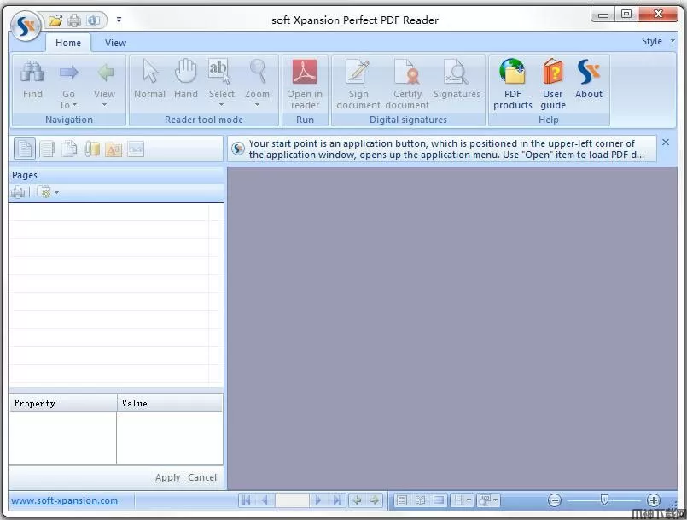687x520 pixels.
Task: Open the Style menu
Action: pos(658,41)
